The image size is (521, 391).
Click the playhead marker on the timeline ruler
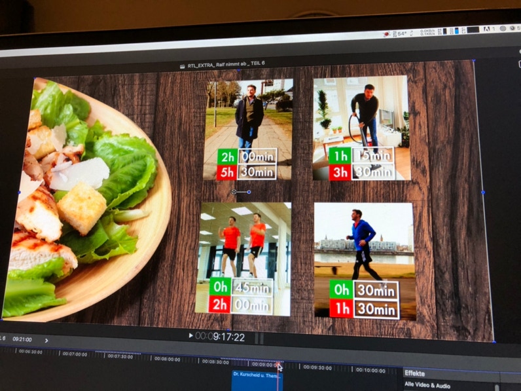pyautogui.click(x=278, y=365)
